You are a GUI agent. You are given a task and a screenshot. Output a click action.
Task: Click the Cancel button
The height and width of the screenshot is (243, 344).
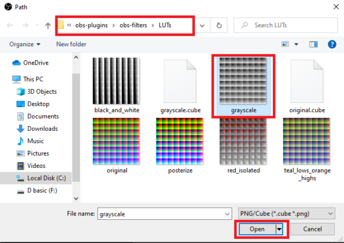[312, 229]
